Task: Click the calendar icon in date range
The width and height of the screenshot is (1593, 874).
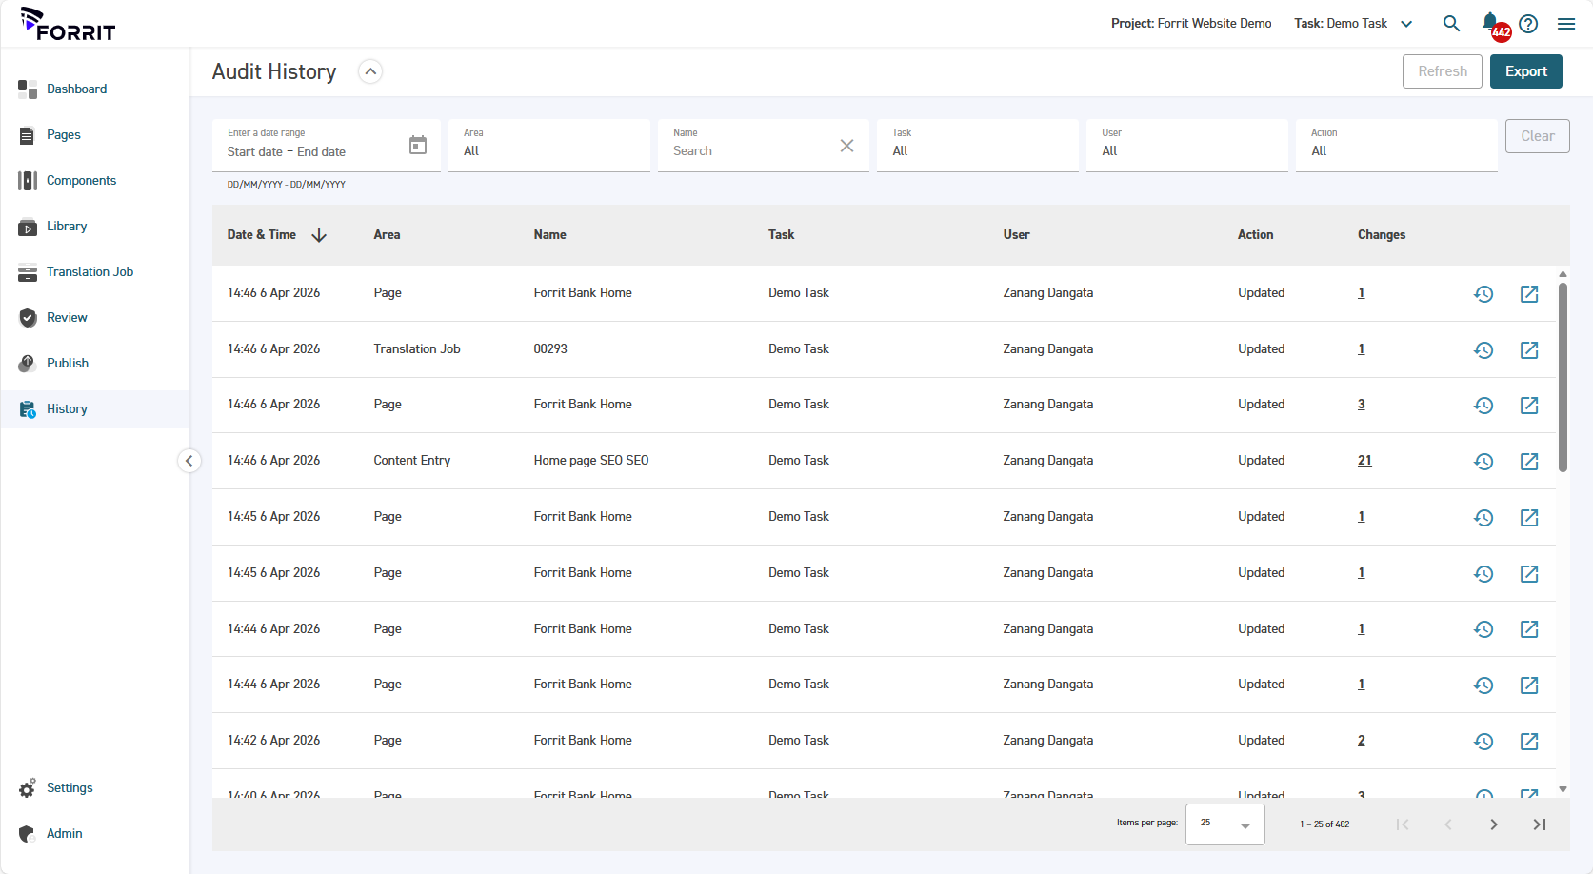Action: click(418, 146)
